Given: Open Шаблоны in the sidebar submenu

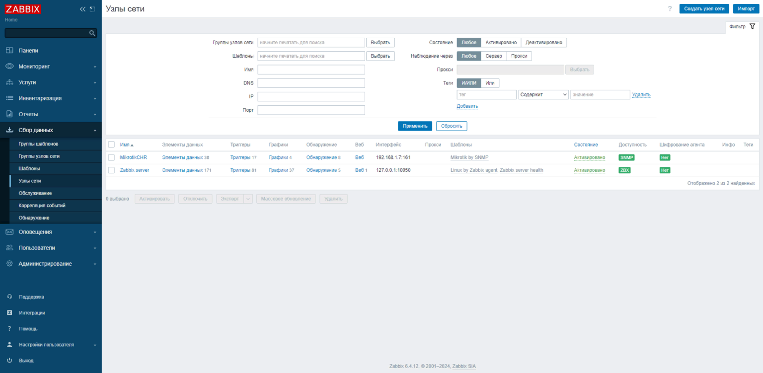Looking at the screenshot, I should click(x=29, y=168).
